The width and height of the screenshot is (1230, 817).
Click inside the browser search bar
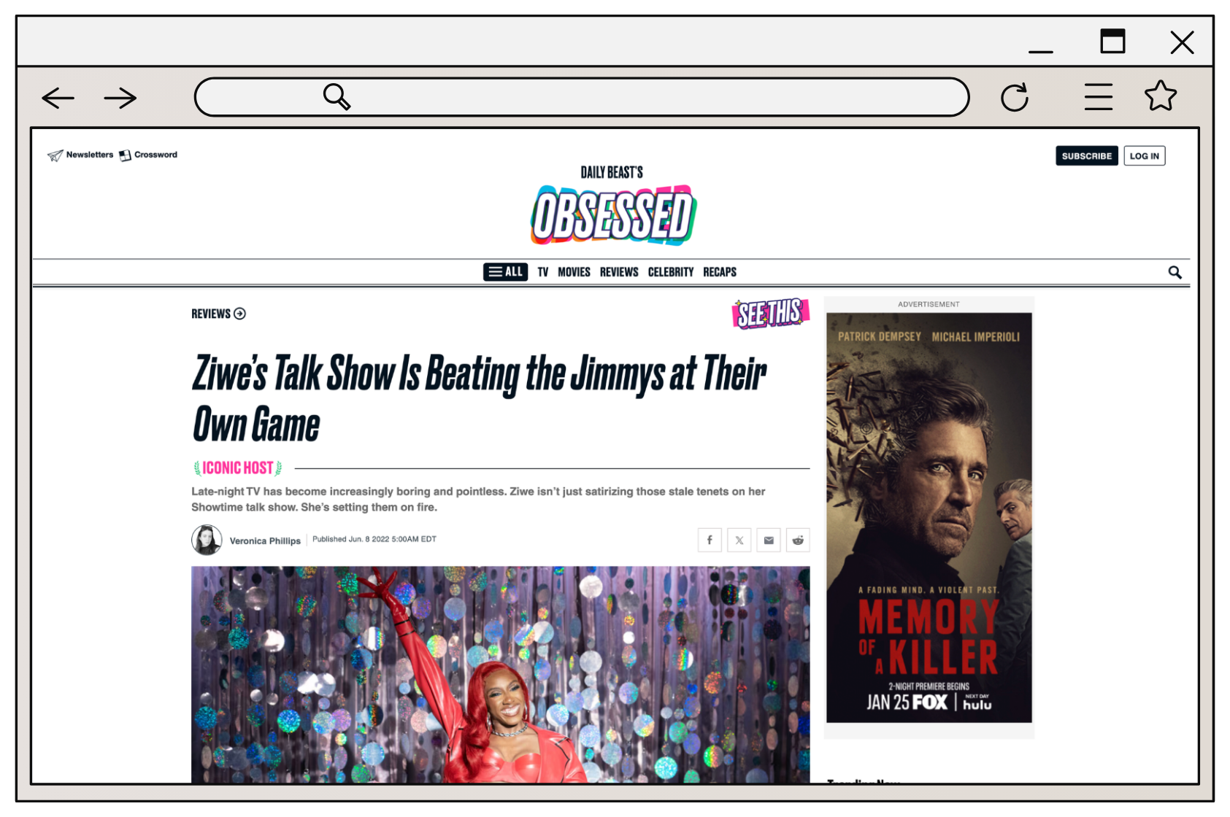[582, 96]
